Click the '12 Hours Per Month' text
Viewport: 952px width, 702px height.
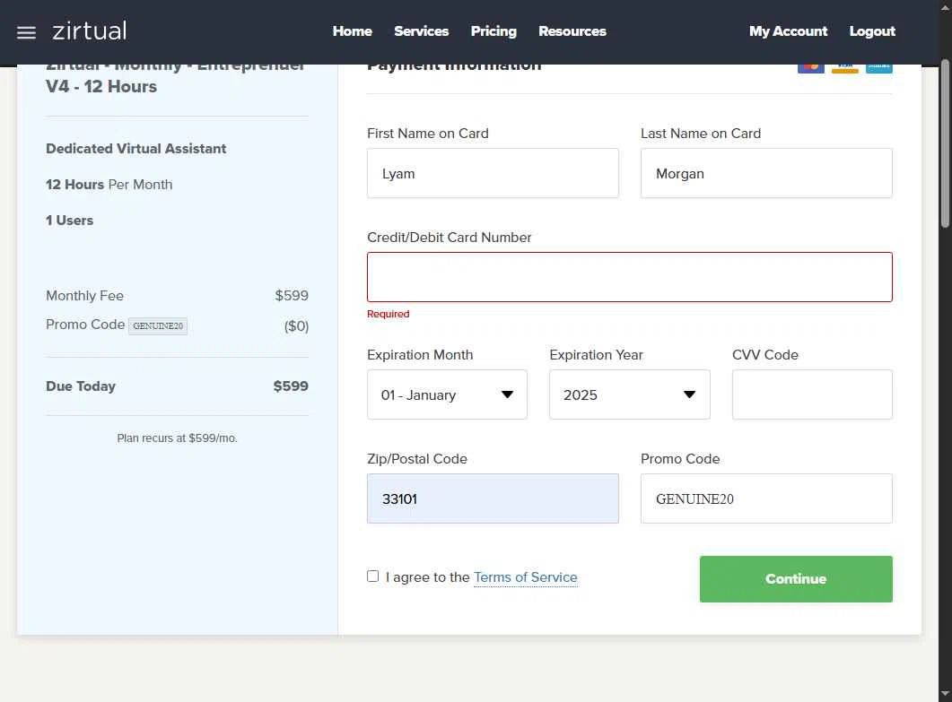point(109,185)
